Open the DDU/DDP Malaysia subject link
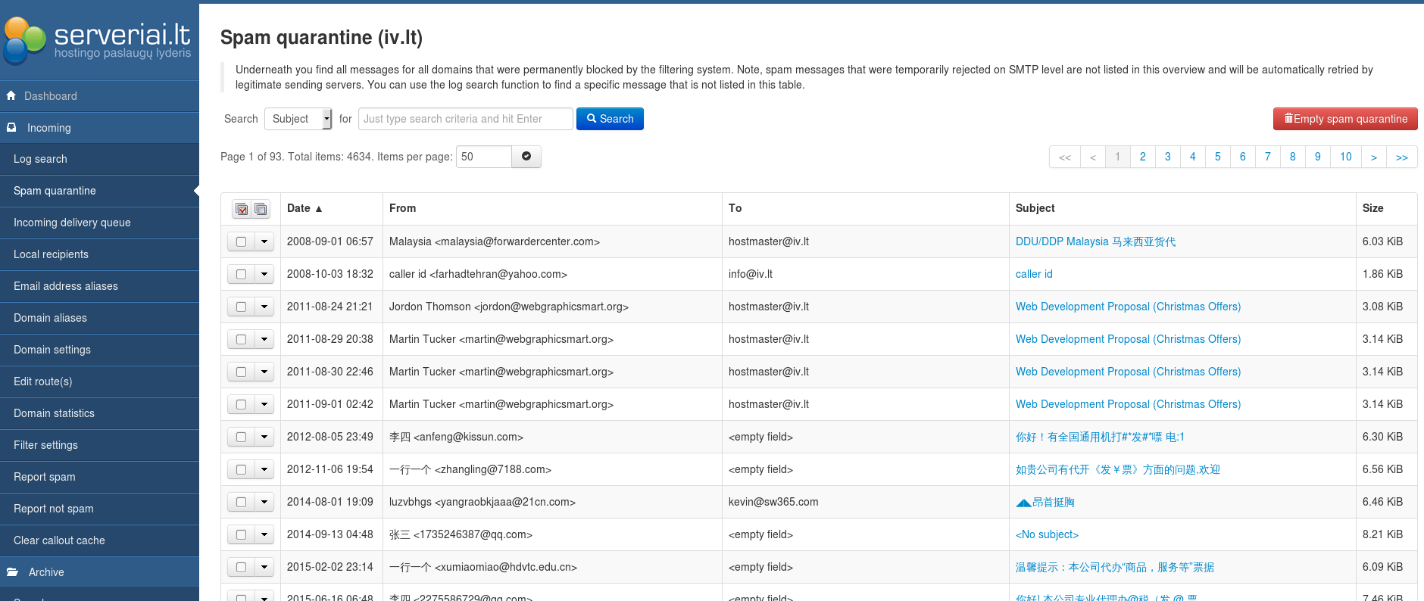Viewport: 1424px width, 601px height. click(1095, 242)
